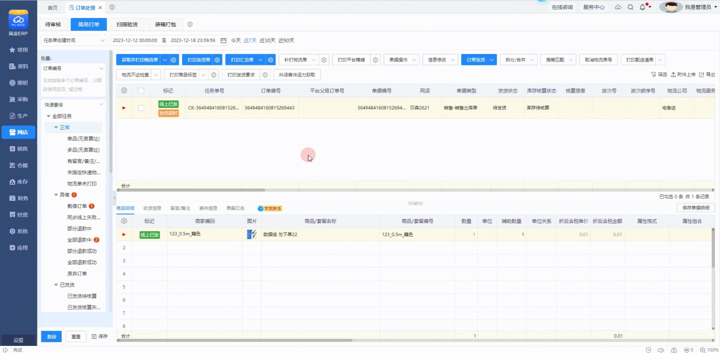The width and height of the screenshot is (720, 353).
Task: Expand the 任务单创建时间 dropdown
Action: (74, 41)
